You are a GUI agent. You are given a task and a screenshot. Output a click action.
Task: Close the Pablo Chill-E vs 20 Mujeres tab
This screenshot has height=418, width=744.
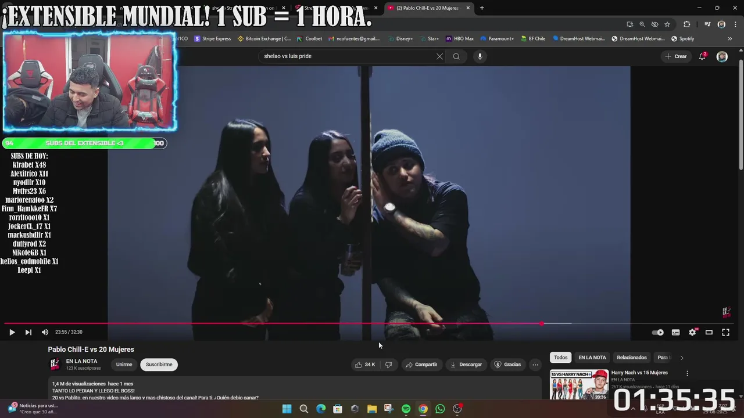pyautogui.click(x=468, y=8)
